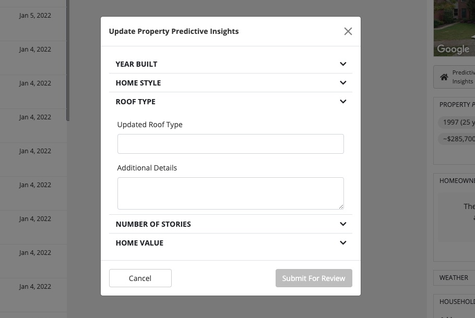
Task: Focus the Updated Roof Type field
Action: tap(230, 144)
